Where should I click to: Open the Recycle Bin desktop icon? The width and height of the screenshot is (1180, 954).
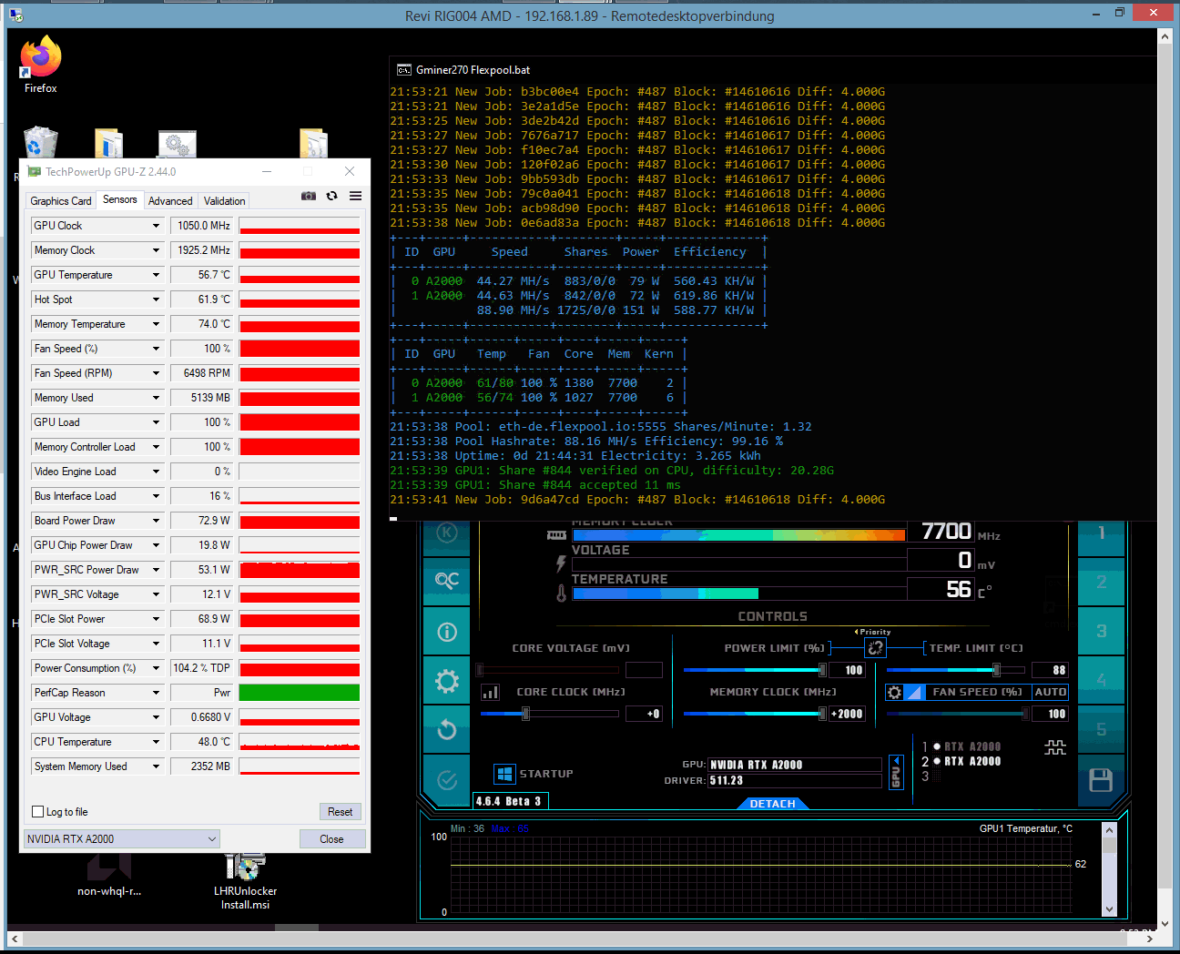[41, 143]
